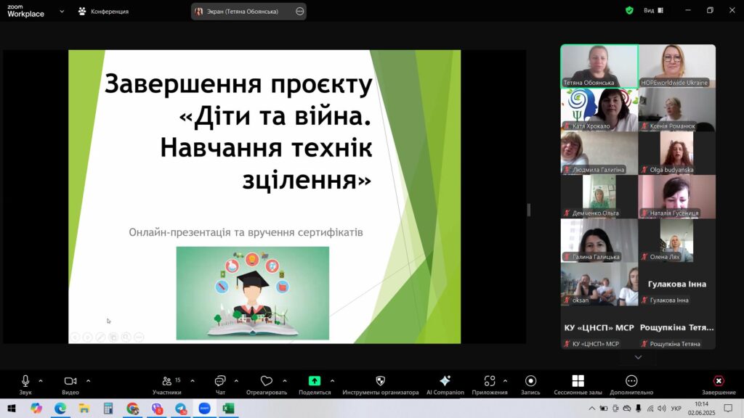The image size is (744, 418).
Task: Toggle the camera (Видео) on or off
Action: coord(70,381)
